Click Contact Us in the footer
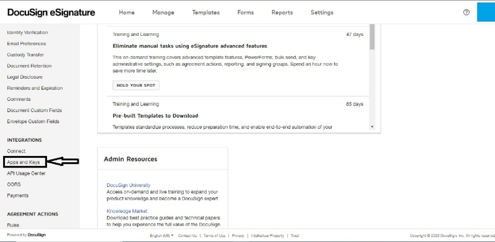The height and width of the screenshot is (242, 495). 187,236
